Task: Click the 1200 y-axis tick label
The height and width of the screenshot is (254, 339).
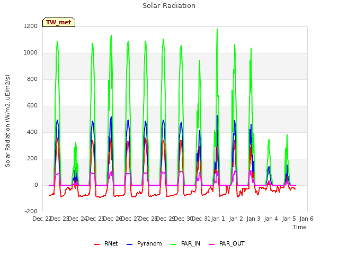Action: click(31, 26)
